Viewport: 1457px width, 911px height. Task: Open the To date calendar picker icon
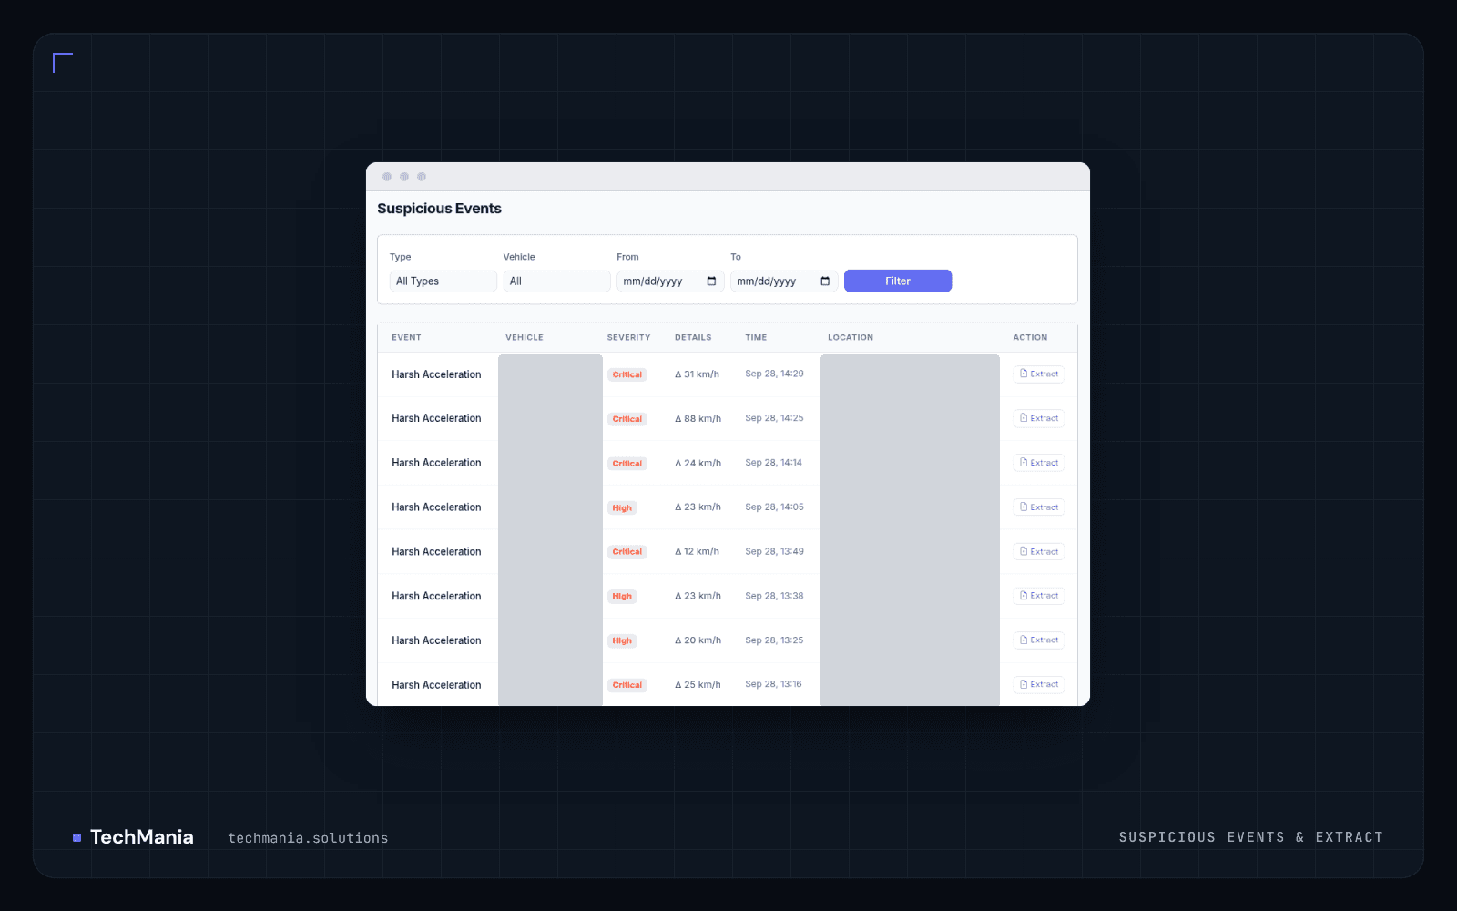(x=825, y=281)
